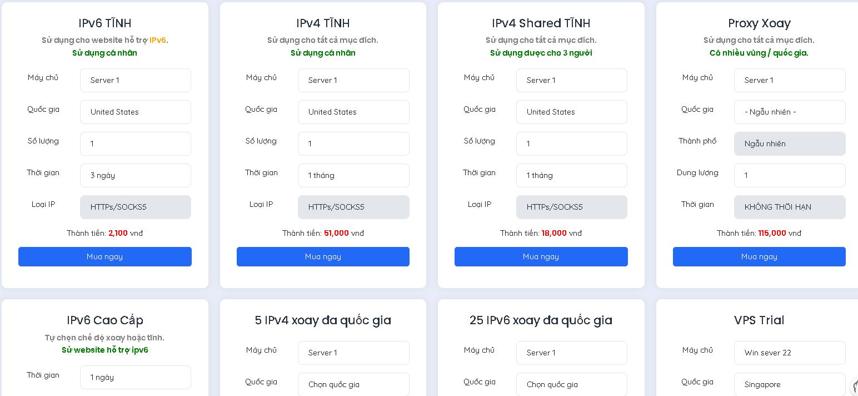This screenshot has width=858, height=396.
Task: Expand Quốc gia 'Ngẫu nhiên' in Proxy Xoay
Action: [x=789, y=112]
